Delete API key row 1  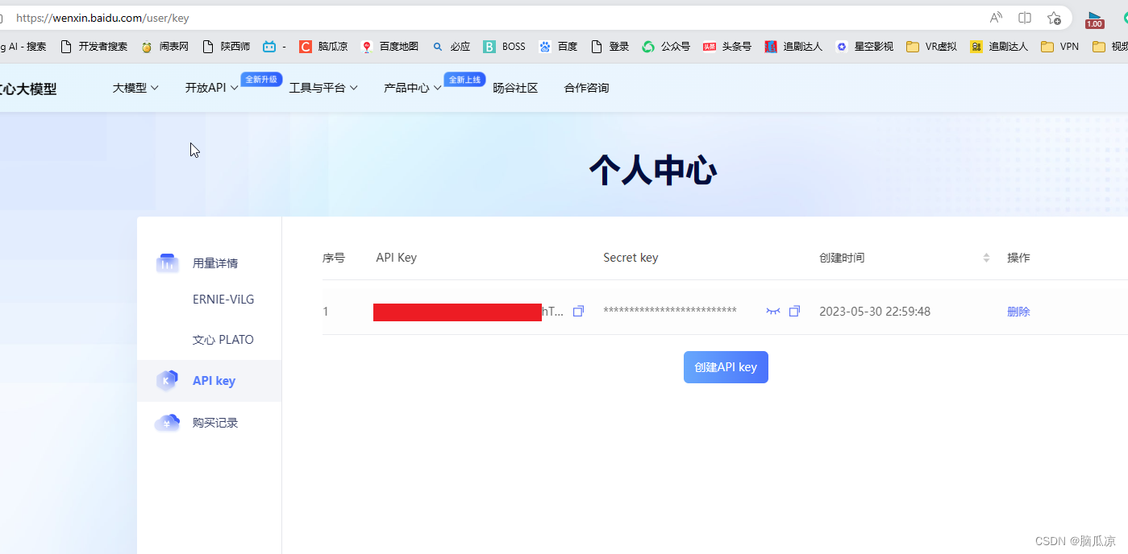pyautogui.click(x=1018, y=312)
